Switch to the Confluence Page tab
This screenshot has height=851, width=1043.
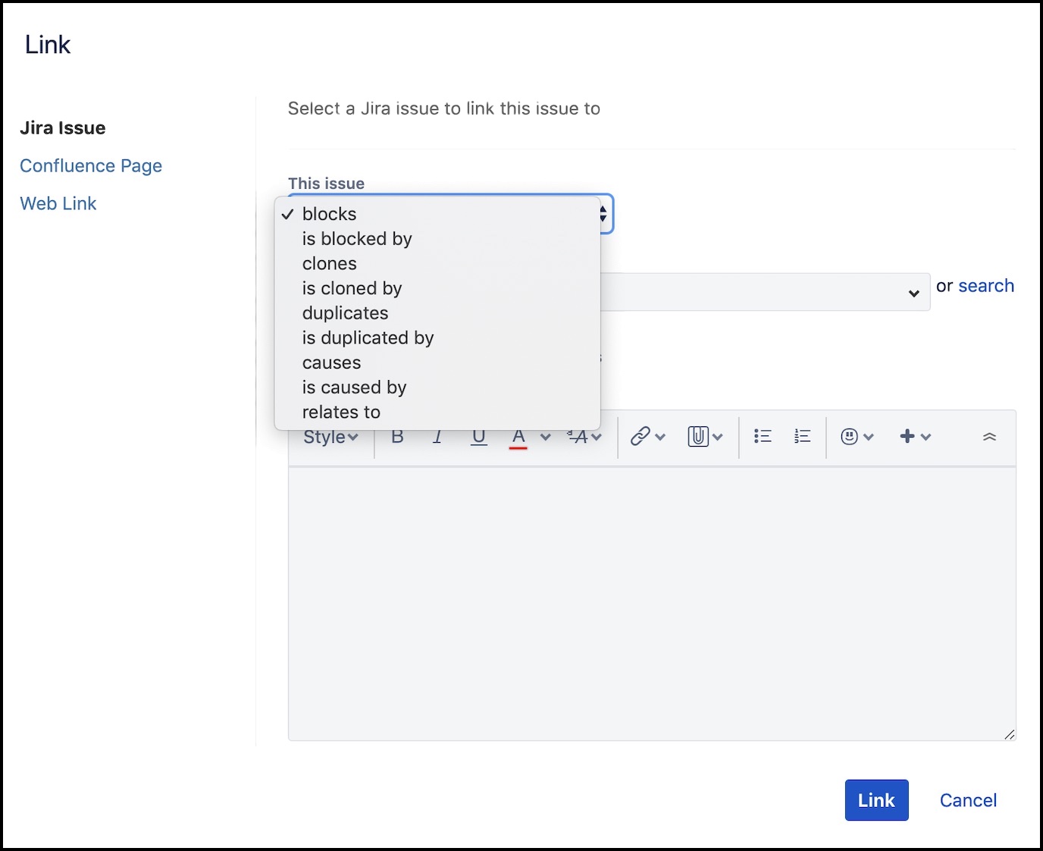click(x=90, y=165)
